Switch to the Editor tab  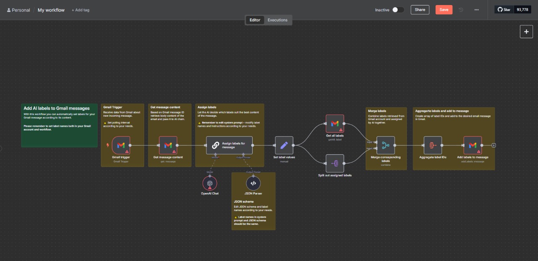(255, 20)
